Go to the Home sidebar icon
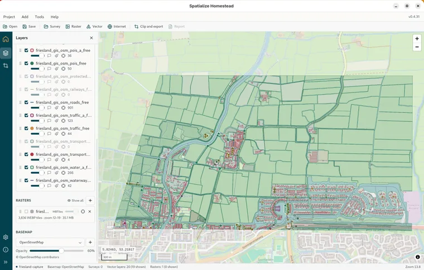The height and width of the screenshot is (270, 424). [x=6, y=39]
